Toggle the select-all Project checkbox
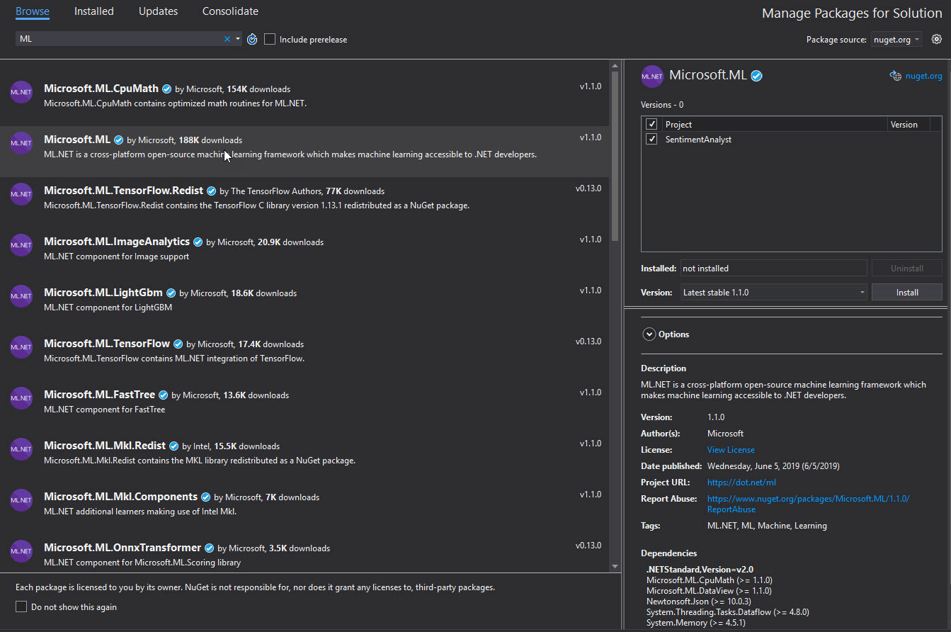Image resolution: width=951 pixels, height=632 pixels. 652,124
